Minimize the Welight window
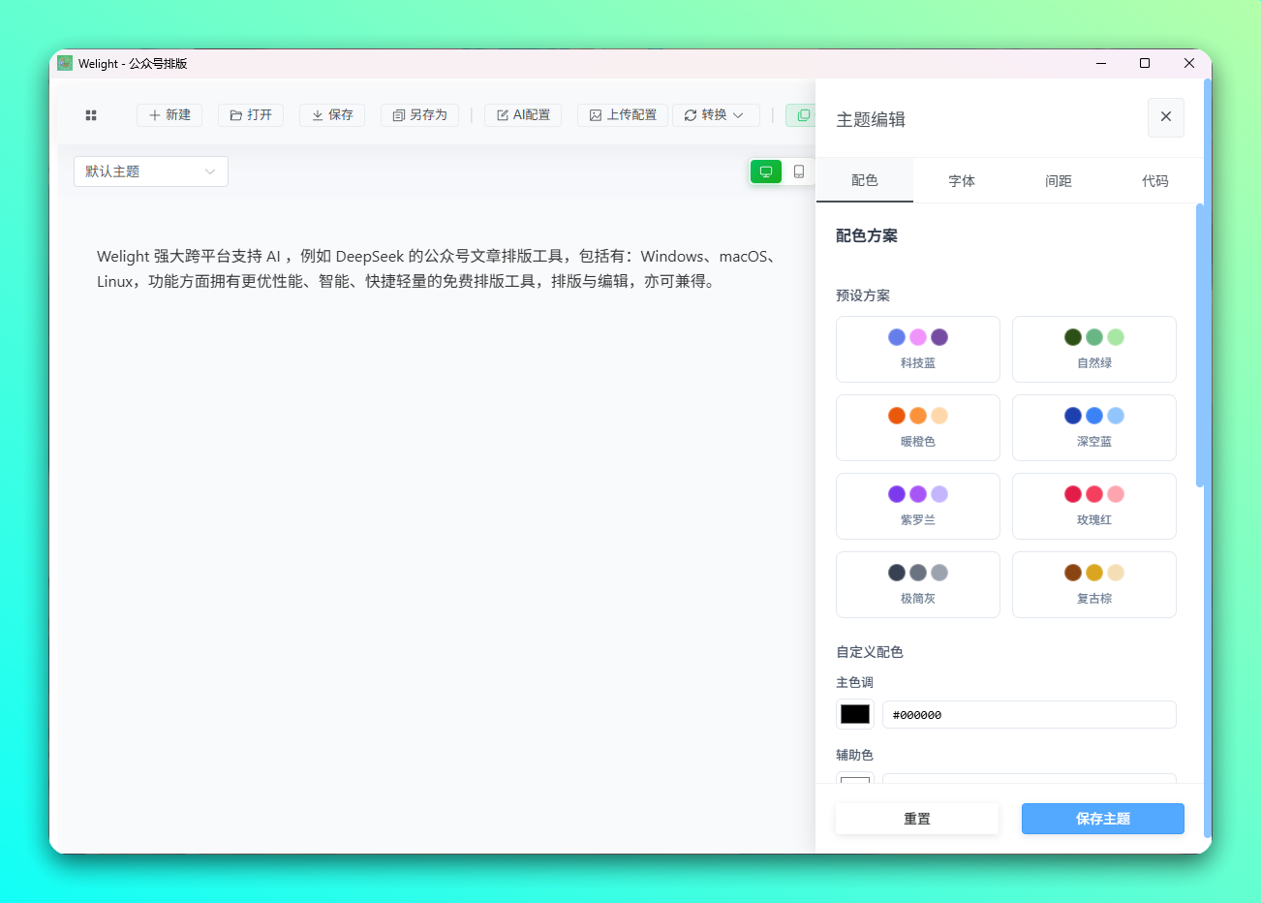This screenshot has height=903, width=1261. tap(1101, 63)
